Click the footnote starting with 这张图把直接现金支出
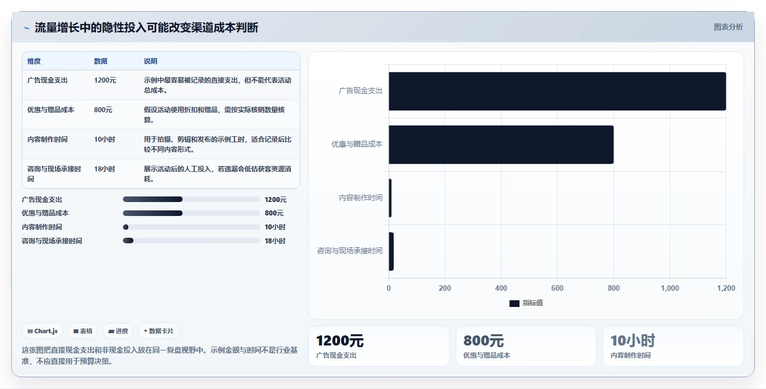The image size is (766, 389). click(160, 356)
